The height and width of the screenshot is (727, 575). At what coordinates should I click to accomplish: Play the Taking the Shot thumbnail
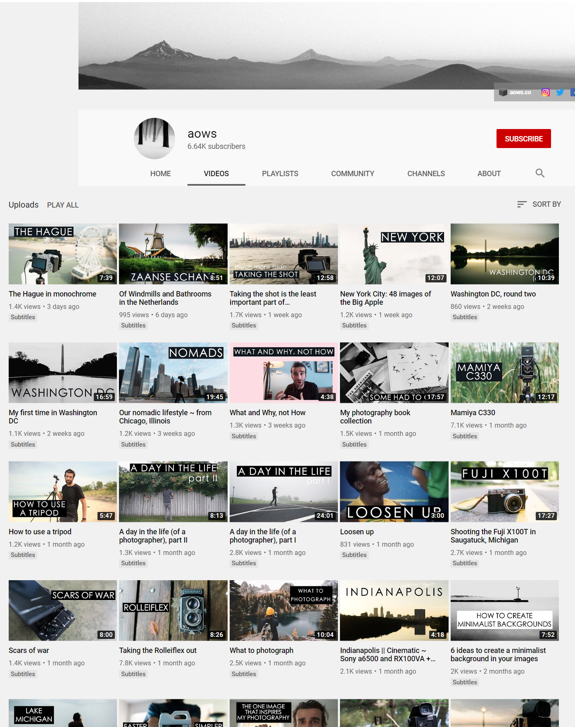click(x=284, y=254)
